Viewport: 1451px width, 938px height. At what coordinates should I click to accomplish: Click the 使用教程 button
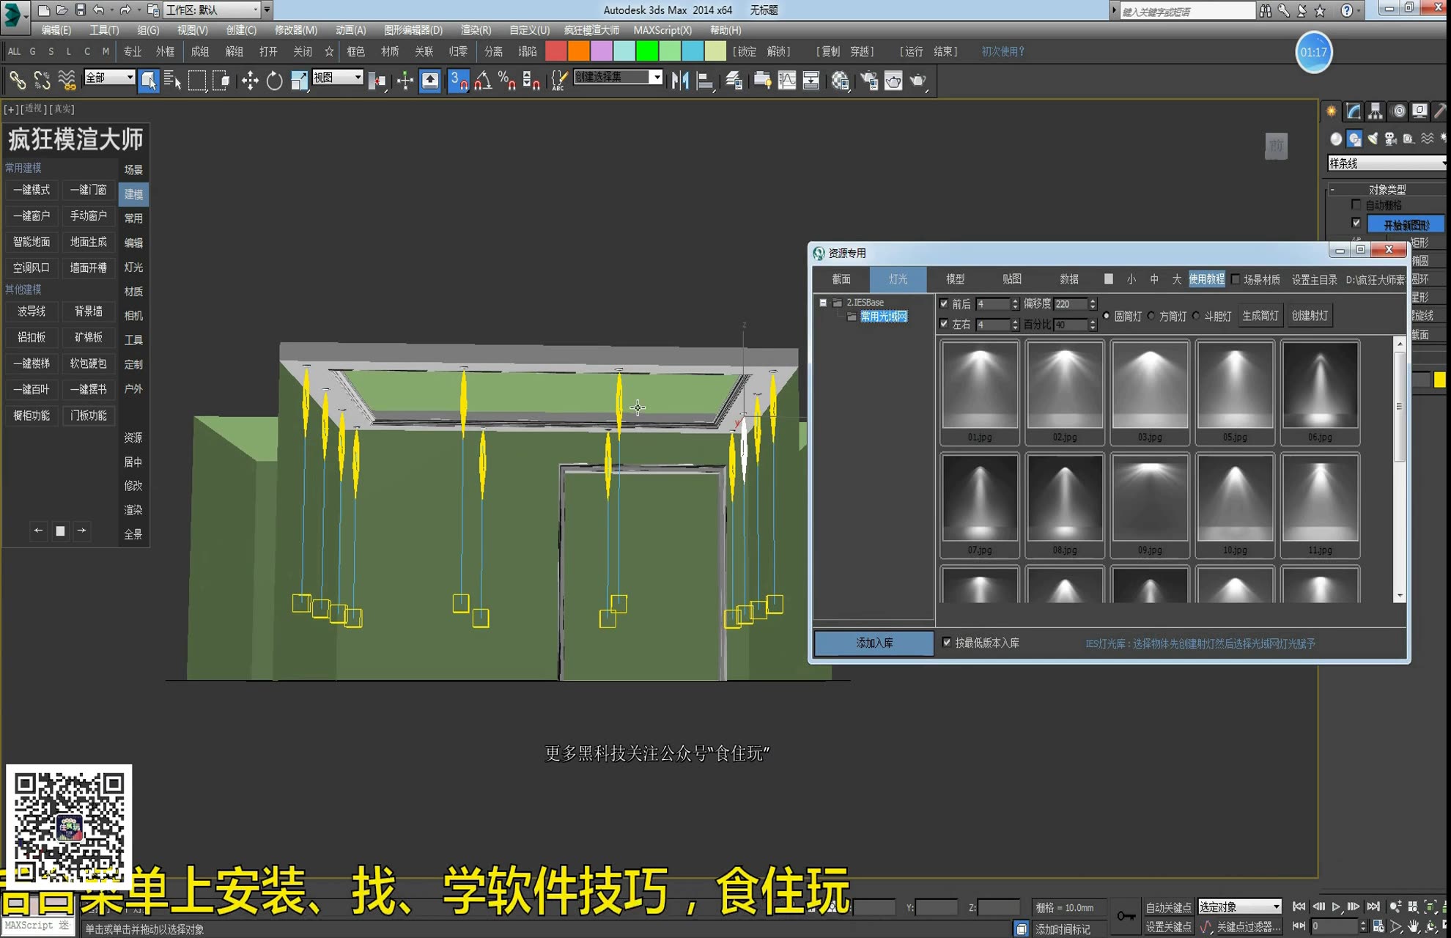[x=1206, y=279]
